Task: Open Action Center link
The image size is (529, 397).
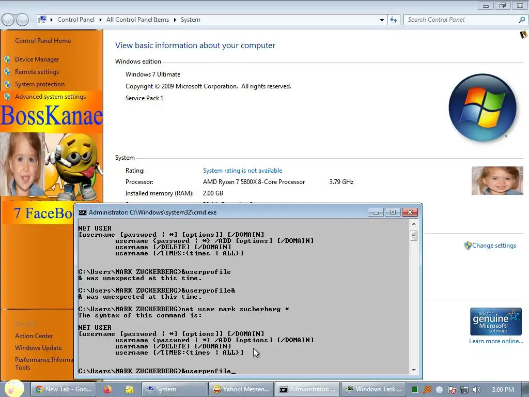Action: tap(34, 336)
